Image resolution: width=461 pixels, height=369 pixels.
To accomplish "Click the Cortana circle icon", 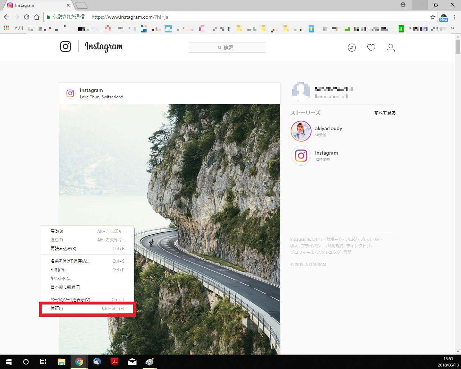I will (26, 362).
